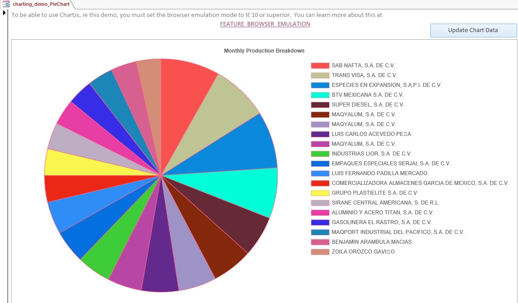Image resolution: width=518 pixels, height=303 pixels.
Task: Click the BENJAMIN ARAMBULA MACIAS legend label
Action: 371,242
